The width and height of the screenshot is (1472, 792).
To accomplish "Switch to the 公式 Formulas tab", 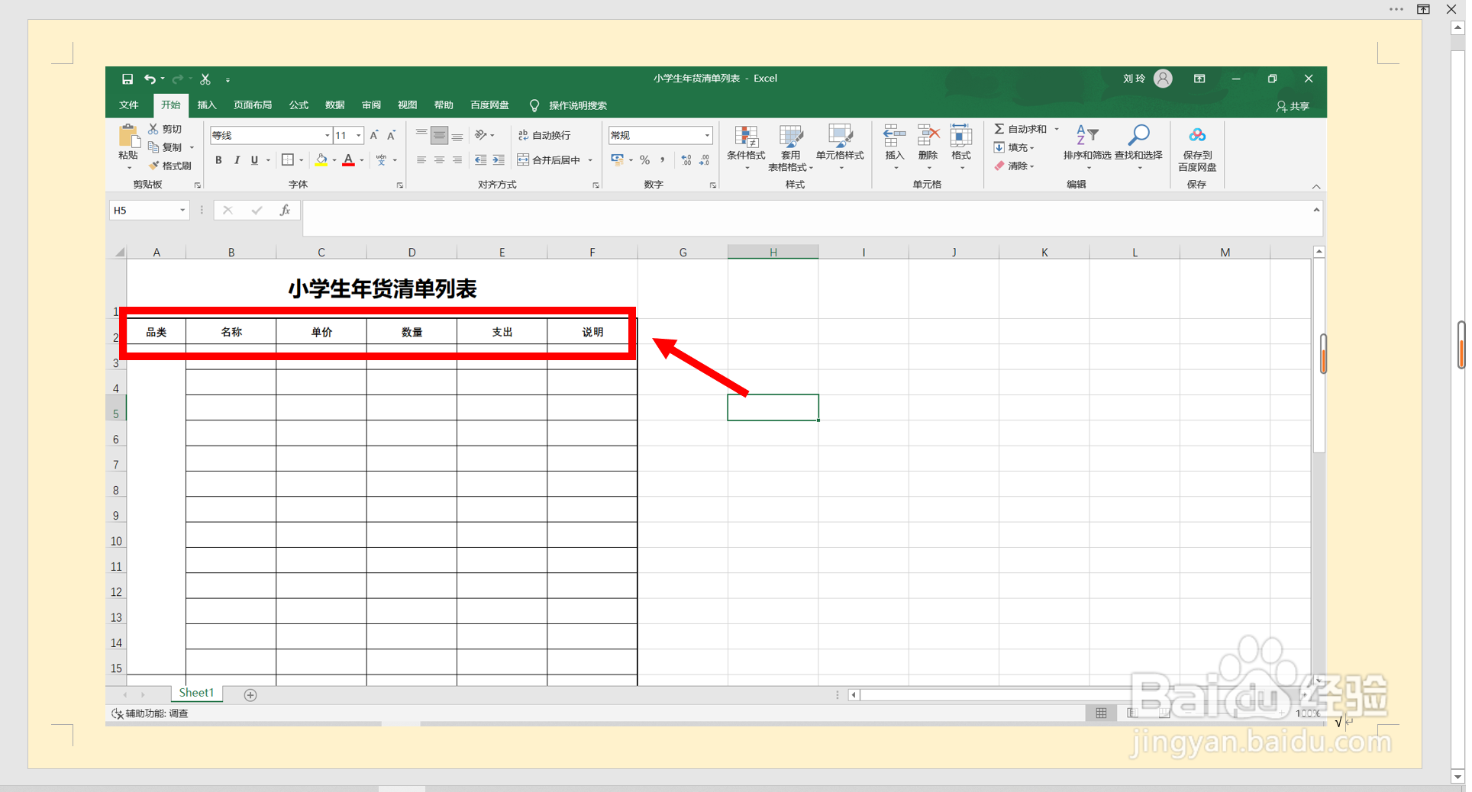I will tap(299, 105).
